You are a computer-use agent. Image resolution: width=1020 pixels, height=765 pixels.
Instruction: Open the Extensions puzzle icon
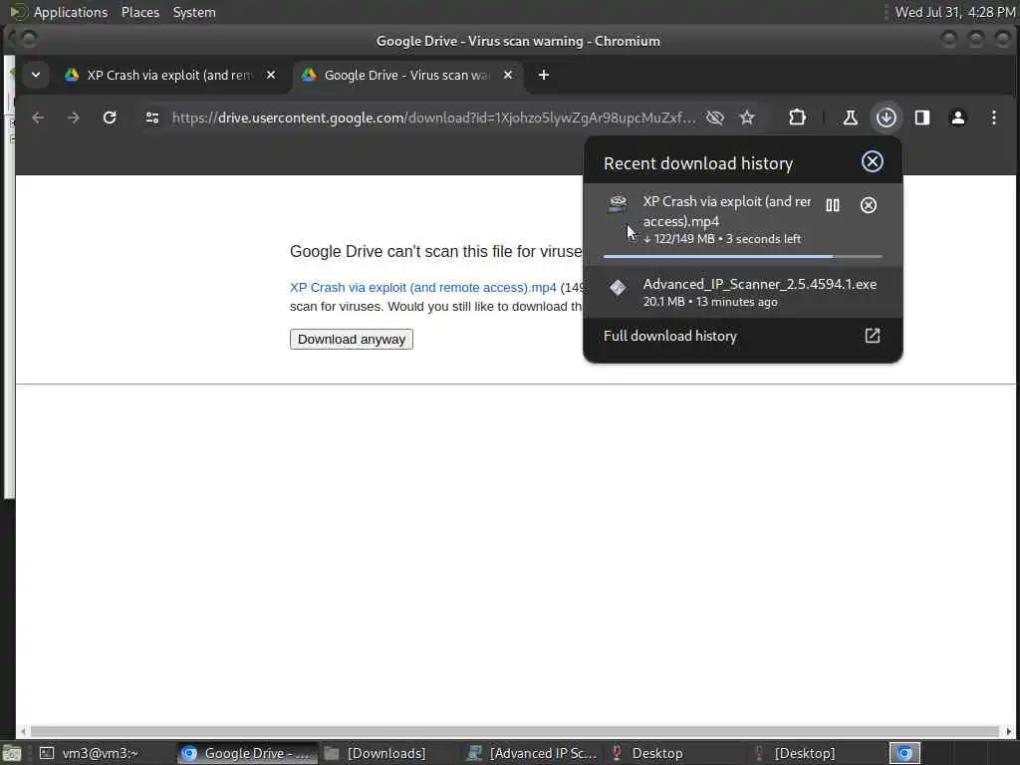point(797,118)
